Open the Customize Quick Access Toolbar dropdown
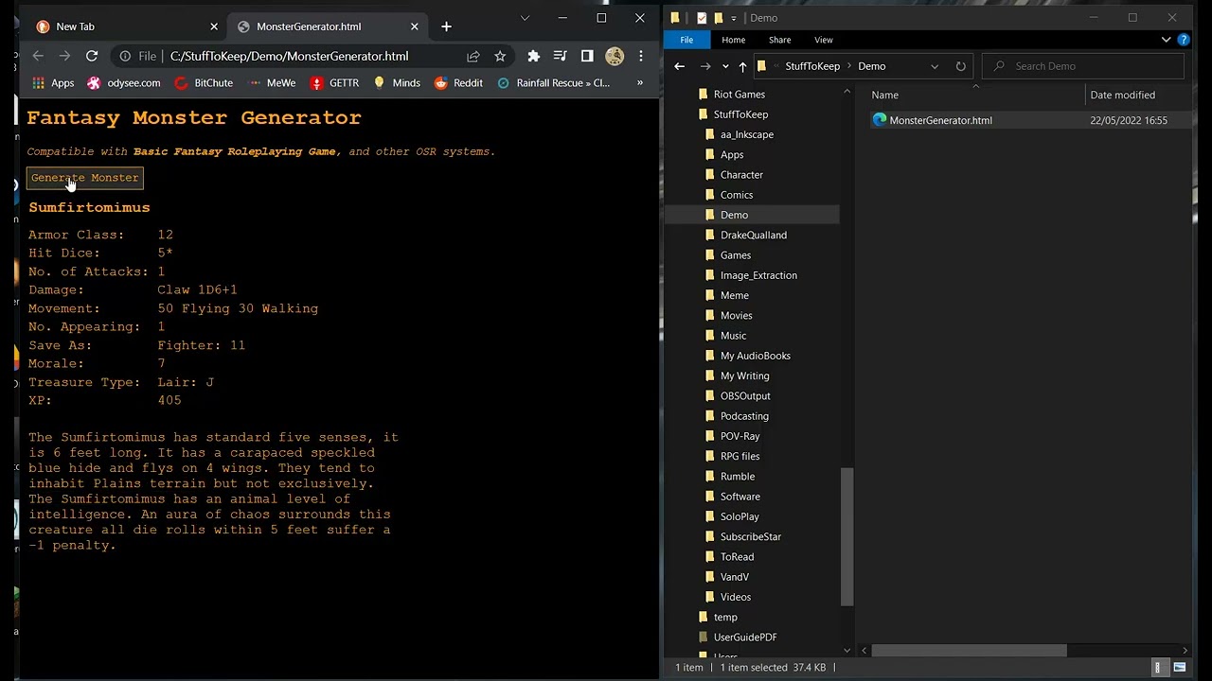 pos(733,18)
